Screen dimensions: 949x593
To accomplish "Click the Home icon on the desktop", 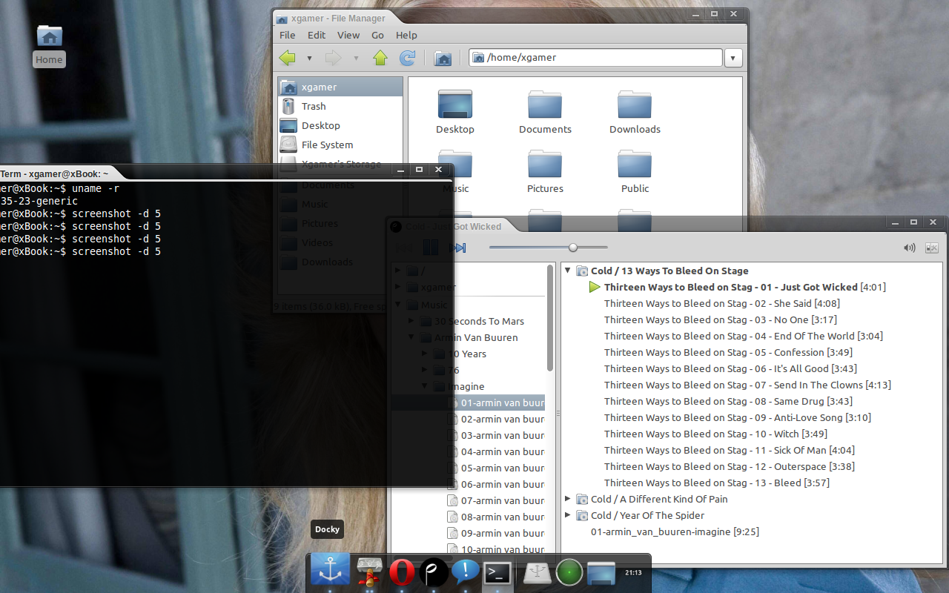I will (49, 36).
